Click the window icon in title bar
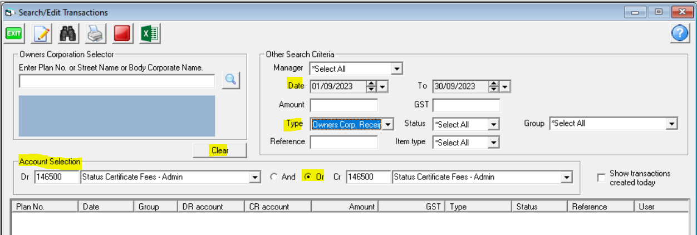697x235 pixels. (x=9, y=12)
